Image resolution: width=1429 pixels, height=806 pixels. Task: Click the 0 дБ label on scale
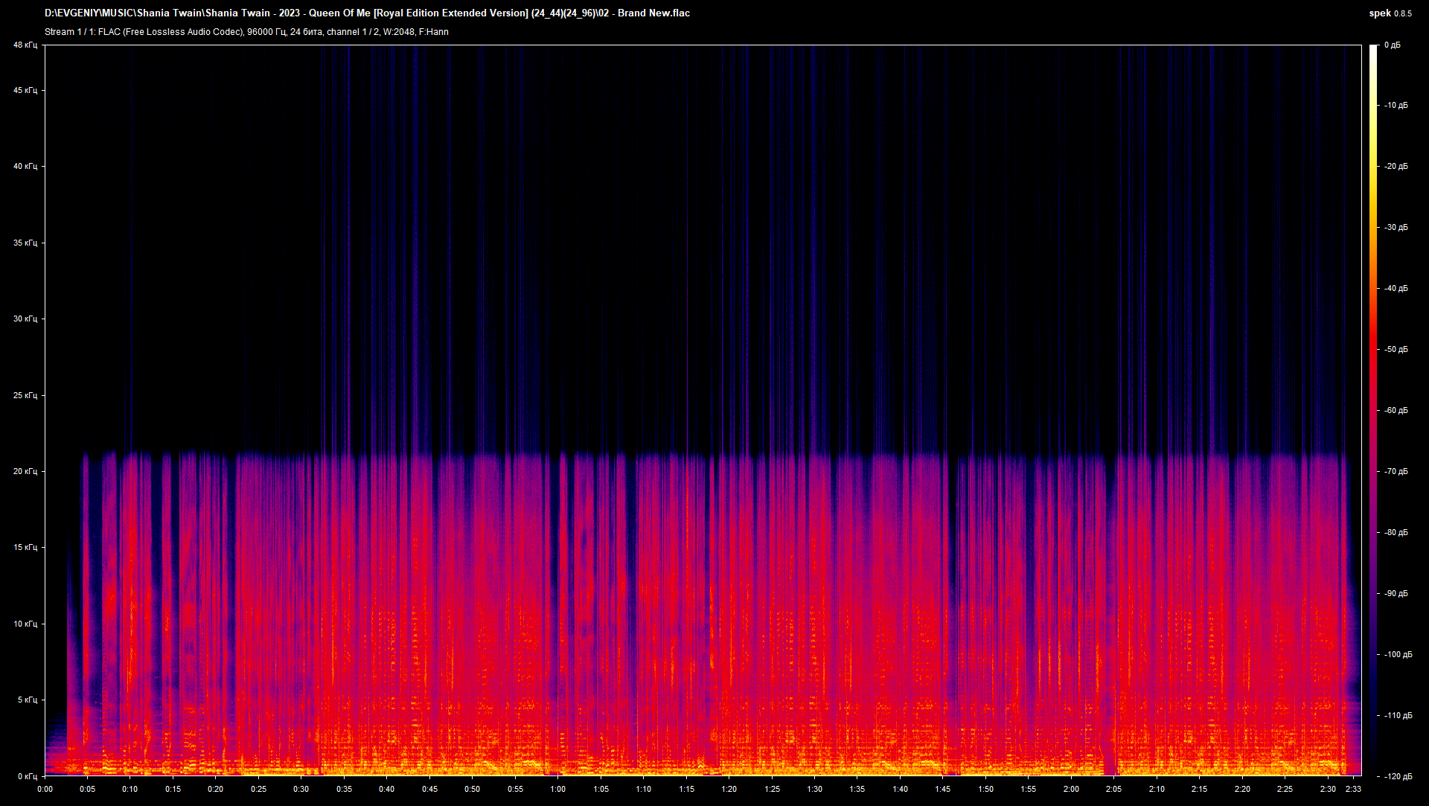click(x=1392, y=45)
